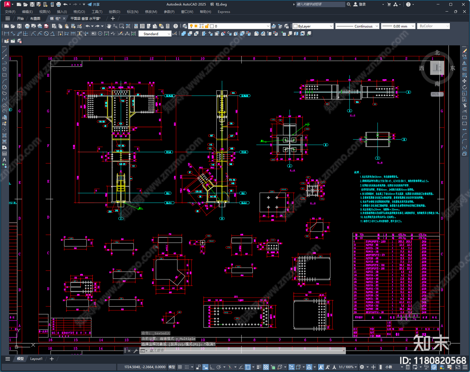Toggle Ortho mode in the status bar
This screenshot has height=372, width=470.
click(212, 367)
